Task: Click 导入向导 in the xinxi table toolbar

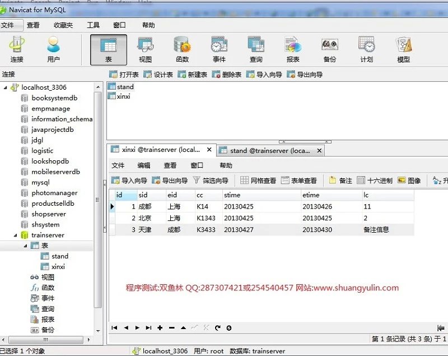Action: click(x=129, y=181)
